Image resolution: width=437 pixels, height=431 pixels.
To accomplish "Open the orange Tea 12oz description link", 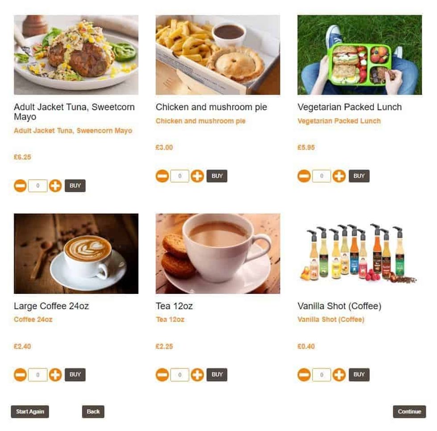I will tap(170, 320).
